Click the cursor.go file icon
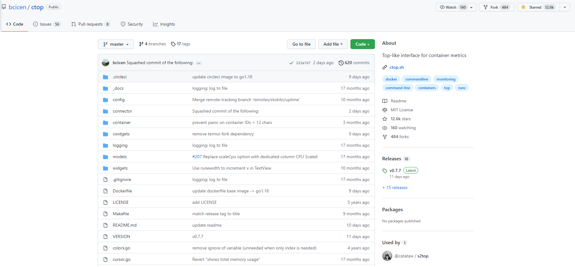575x267 pixels. coord(105,260)
